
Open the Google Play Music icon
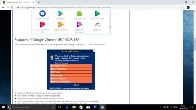[61, 24]
